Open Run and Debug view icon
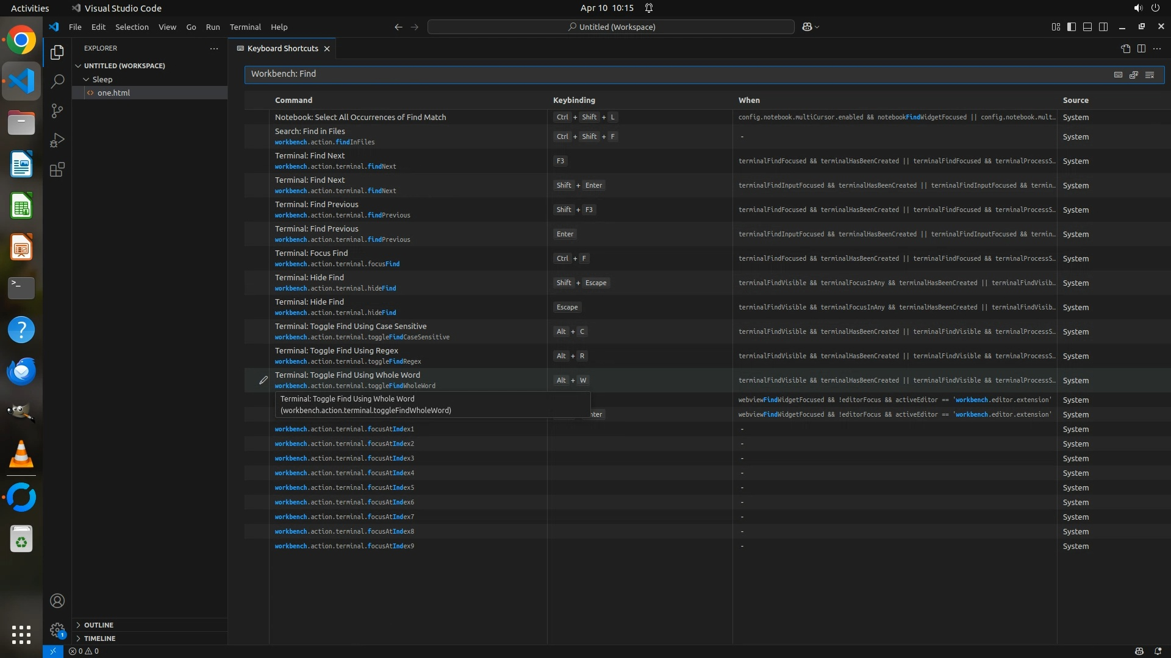 57,140
